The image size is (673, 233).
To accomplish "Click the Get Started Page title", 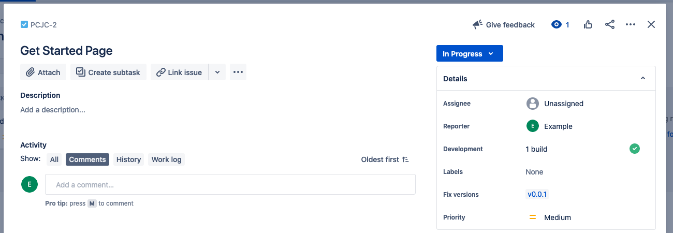I will click(x=66, y=51).
